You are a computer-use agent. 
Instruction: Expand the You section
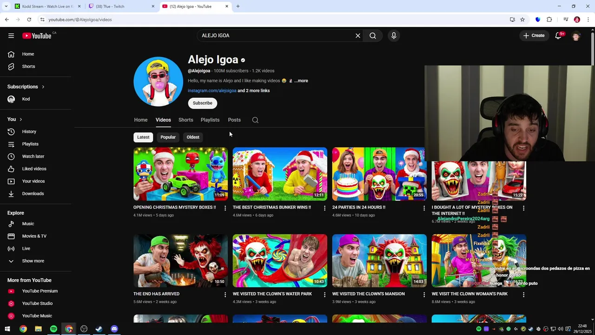[15, 119]
